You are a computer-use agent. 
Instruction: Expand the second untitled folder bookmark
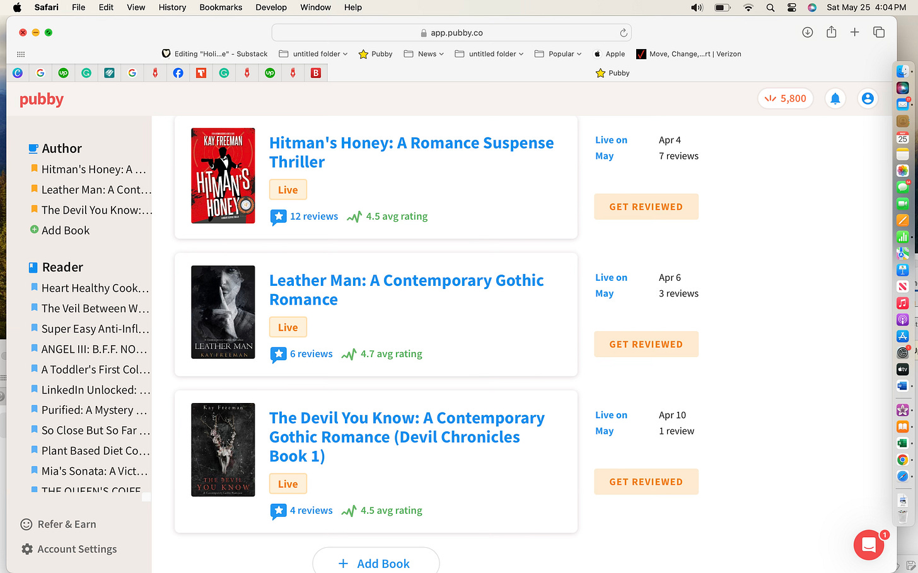tap(489, 54)
